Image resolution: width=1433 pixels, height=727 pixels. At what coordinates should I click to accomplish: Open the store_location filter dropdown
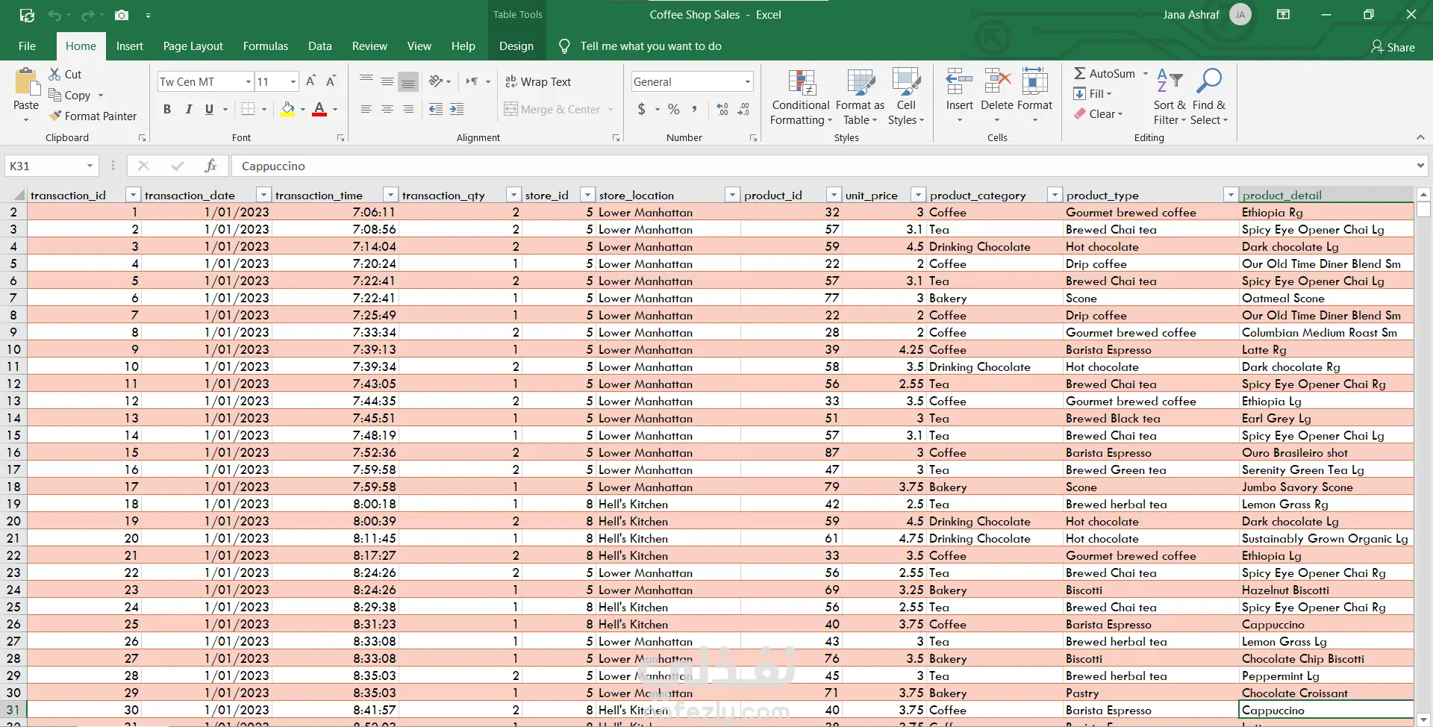coord(732,195)
